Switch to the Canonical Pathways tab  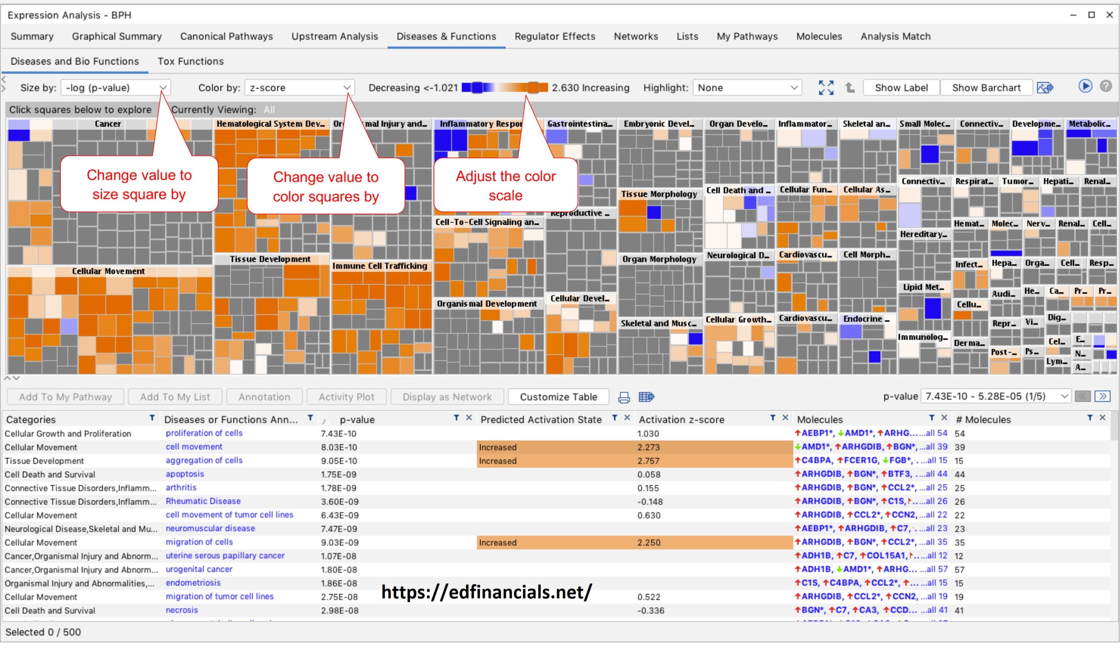click(226, 36)
